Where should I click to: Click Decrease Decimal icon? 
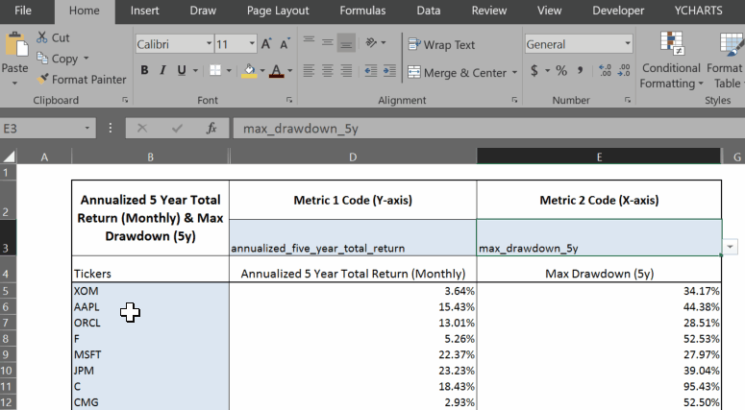[624, 71]
